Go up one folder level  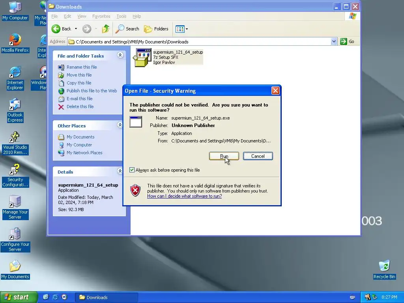click(106, 29)
